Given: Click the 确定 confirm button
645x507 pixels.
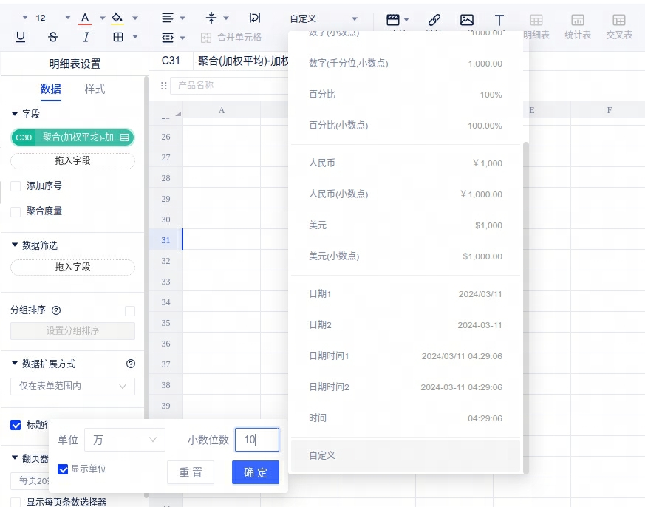Looking at the screenshot, I should point(255,472).
